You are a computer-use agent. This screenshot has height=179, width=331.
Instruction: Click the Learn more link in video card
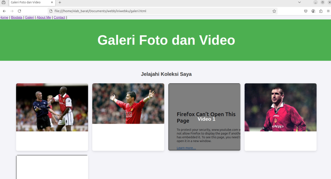(x=186, y=148)
